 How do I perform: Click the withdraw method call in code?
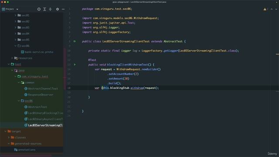(137, 88)
